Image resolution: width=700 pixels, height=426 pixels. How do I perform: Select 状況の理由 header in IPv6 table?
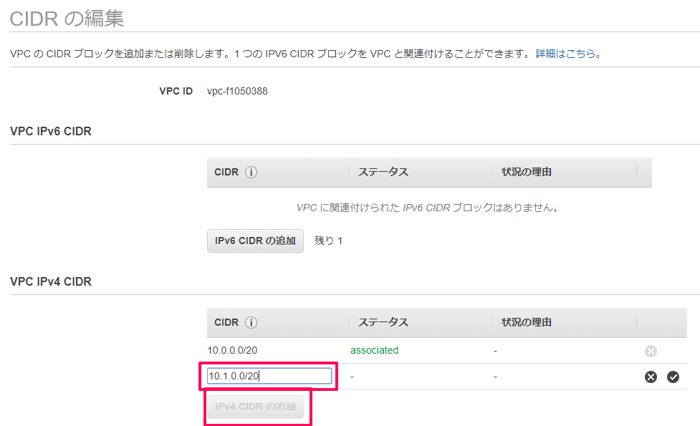tap(527, 172)
